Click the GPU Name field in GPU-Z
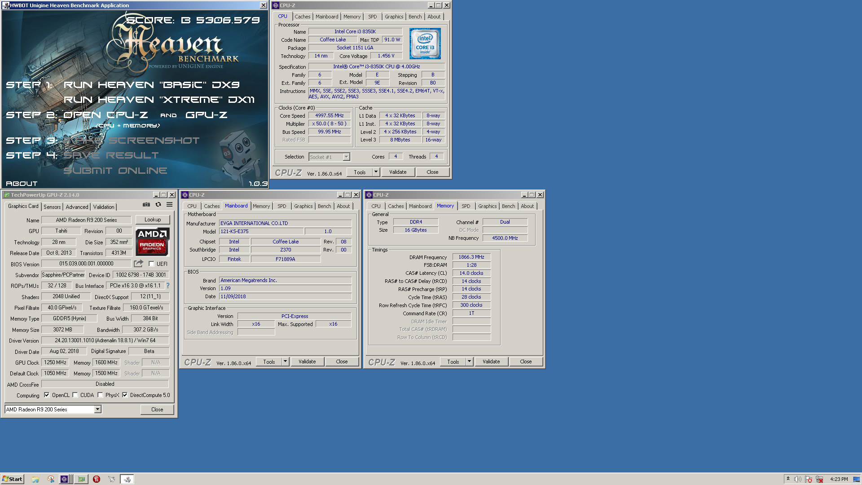The image size is (862, 485). [x=86, y=220]
